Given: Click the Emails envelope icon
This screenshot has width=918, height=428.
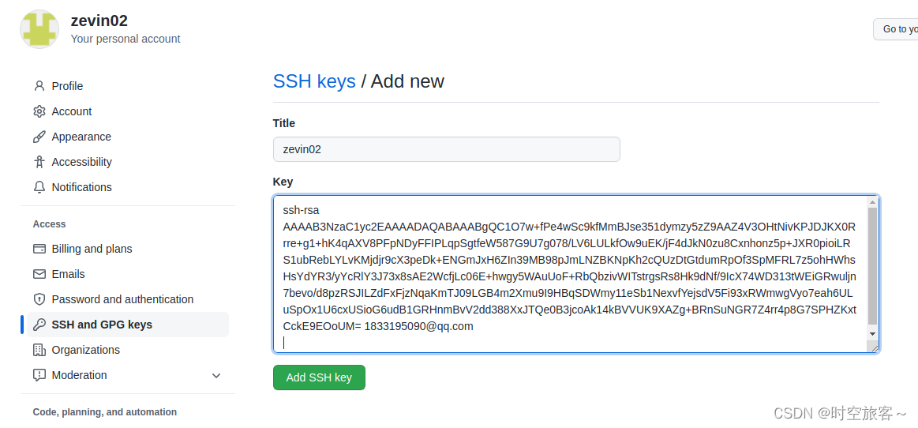Looking at the screenshot, I should [39, 274].
